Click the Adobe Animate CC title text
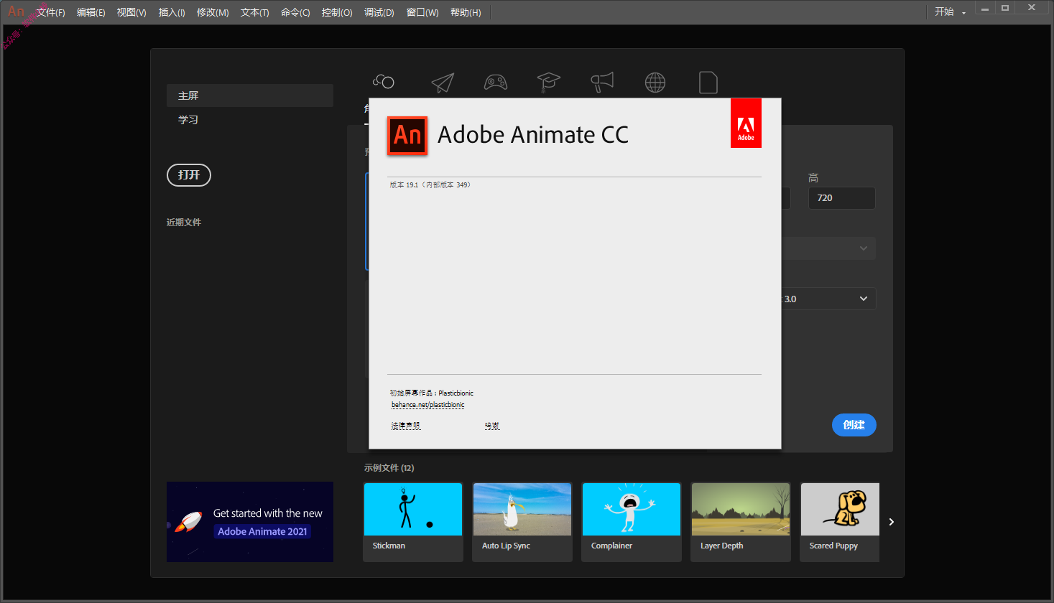The width and height of the screenshot is (1054, 603). coord(533,135)
